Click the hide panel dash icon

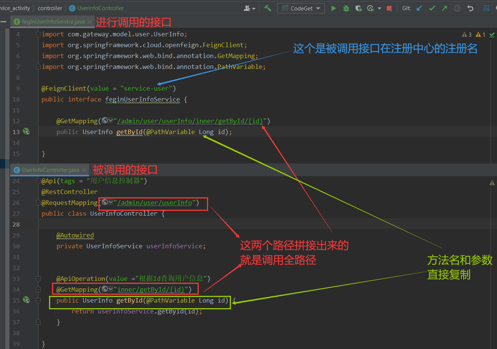tap(3, 22)
